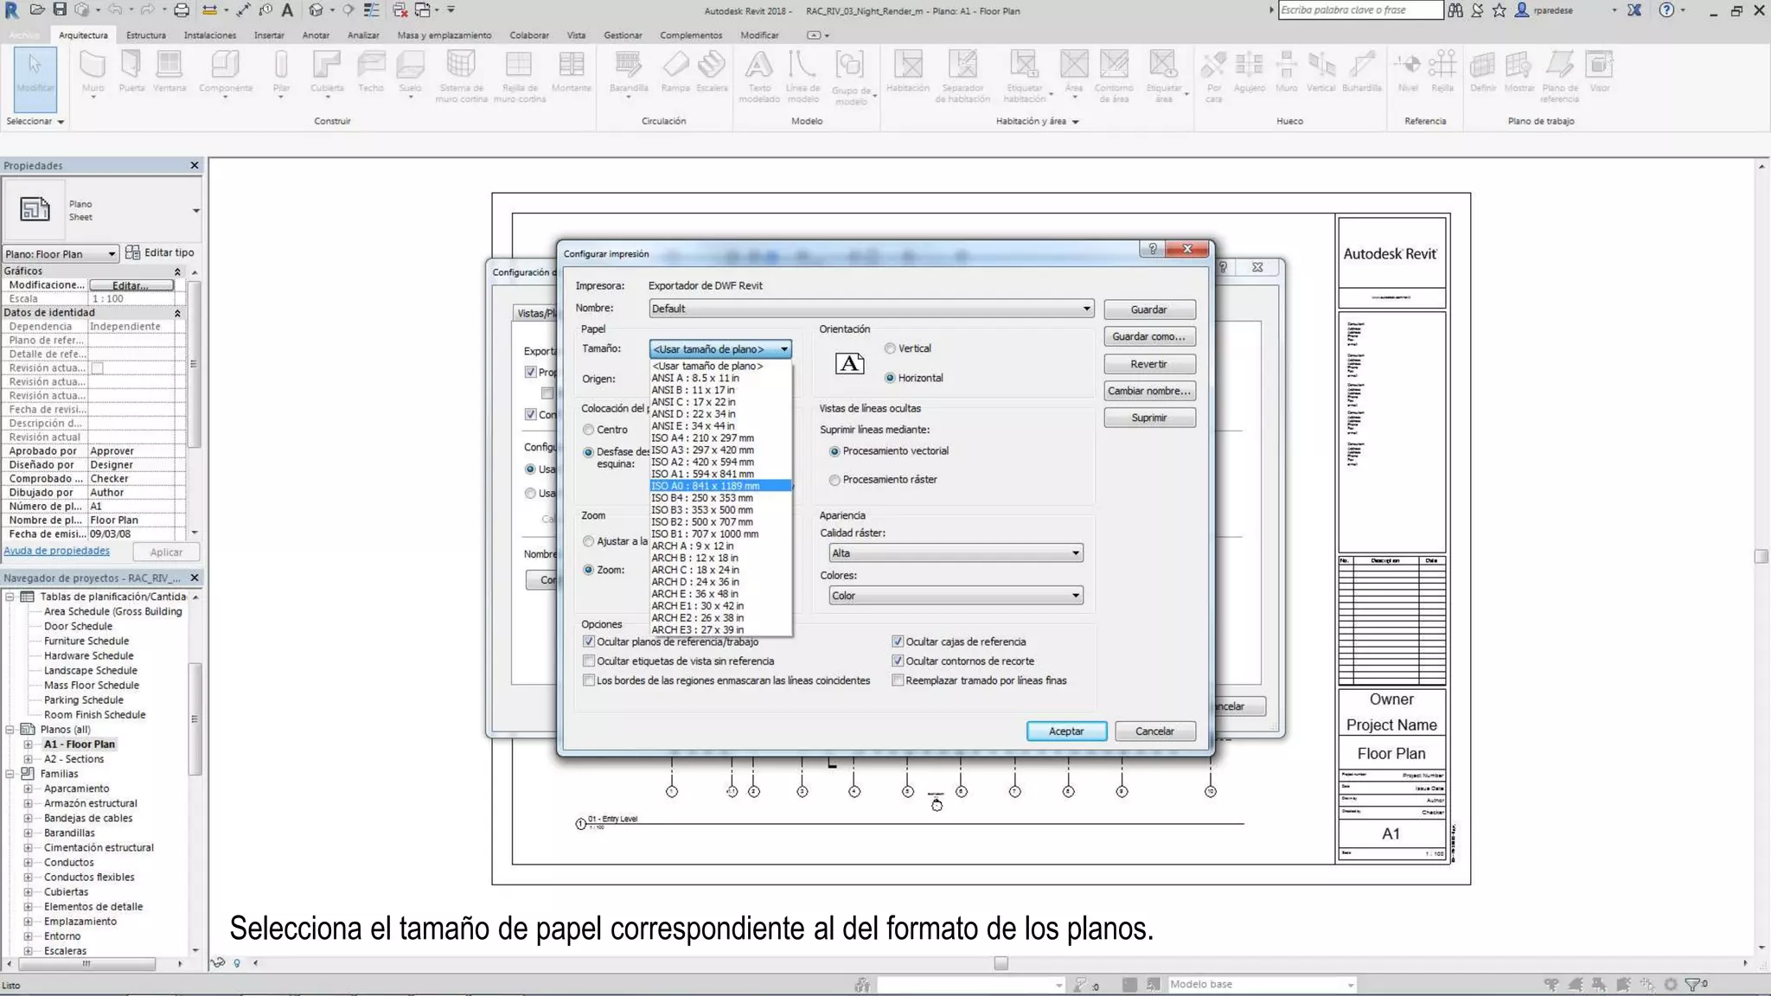Open the Anotar ribbon tab
The height and width of the screenshot is (996, 1771).
pyautogui.click(x=316, y=35)
